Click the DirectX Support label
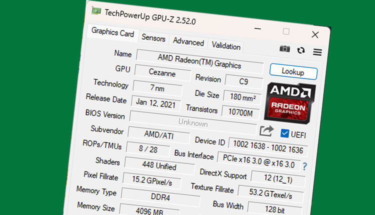Viewport: 375px width, 215px height. [x=223, y=174]
